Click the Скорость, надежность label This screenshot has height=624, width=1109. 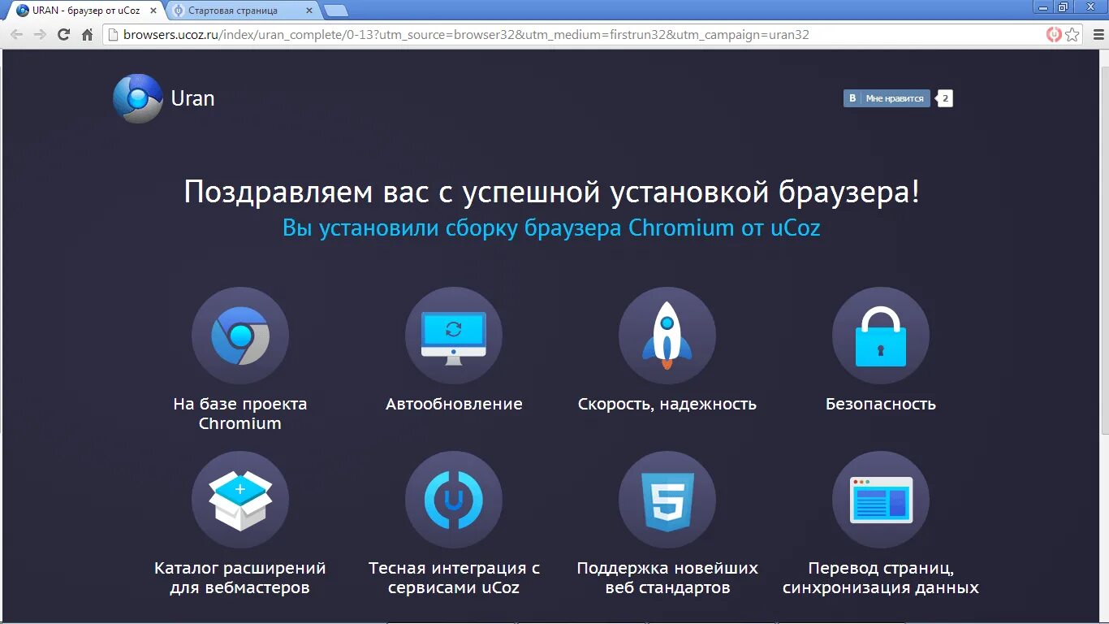667,404
